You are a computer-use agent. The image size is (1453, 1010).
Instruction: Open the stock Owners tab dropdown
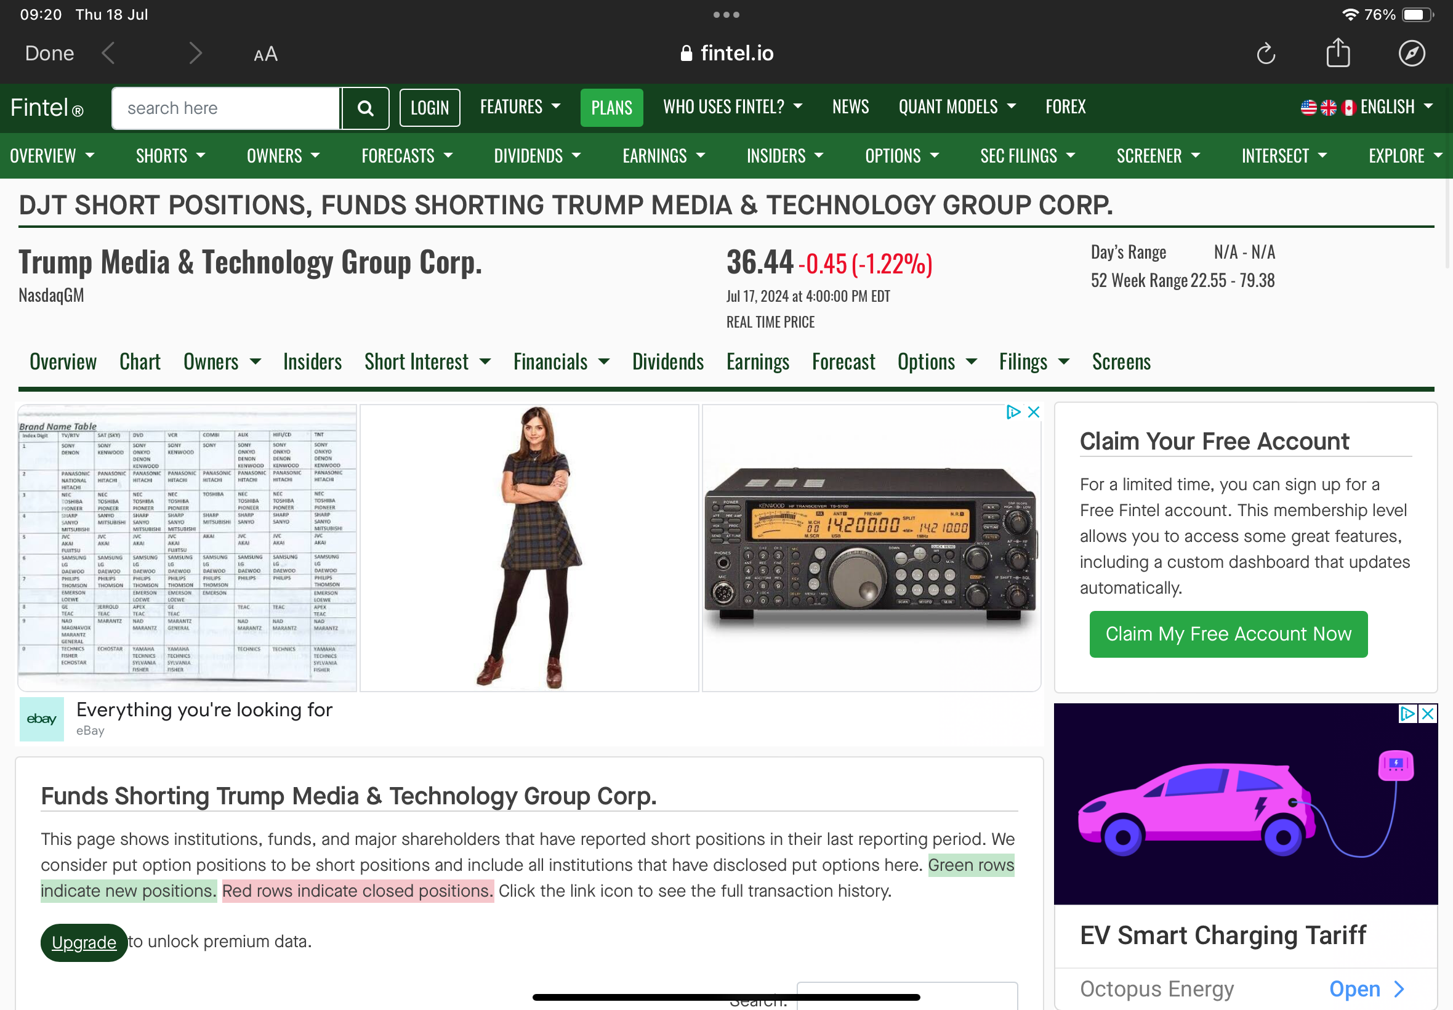(222, 362)
